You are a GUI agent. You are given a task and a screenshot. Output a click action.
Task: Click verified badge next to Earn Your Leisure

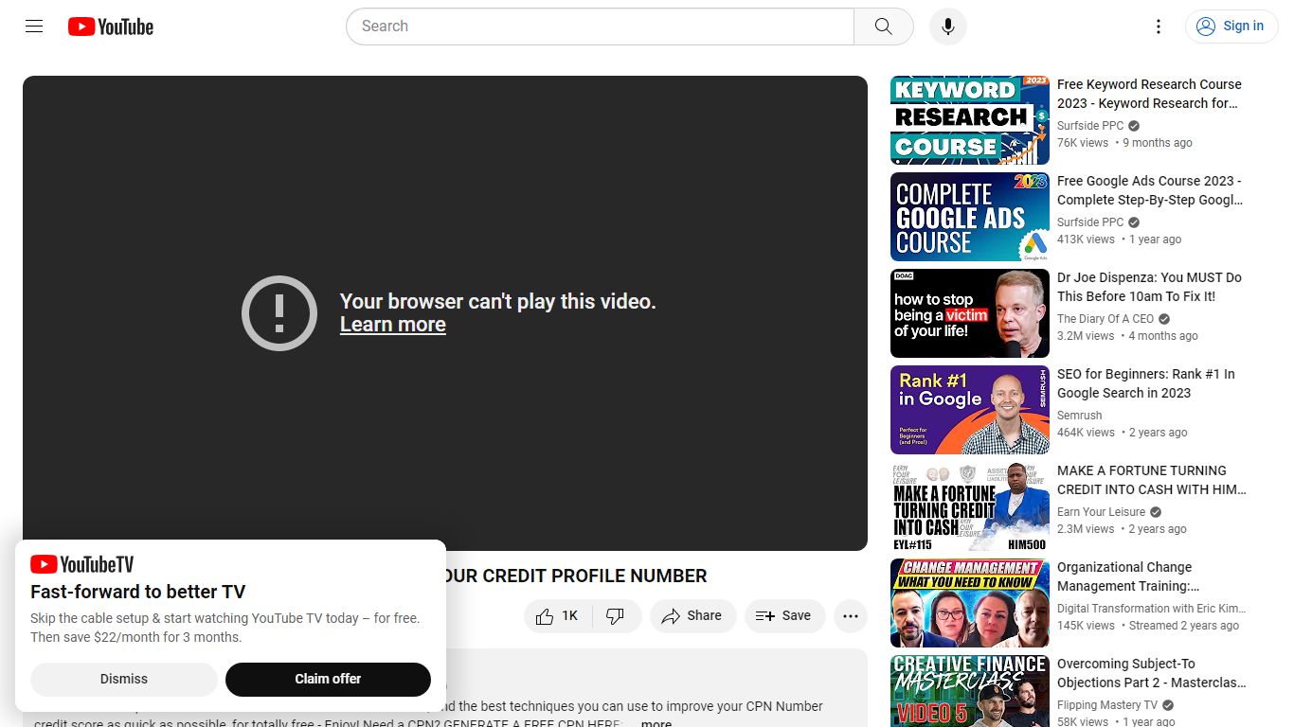[1156, 512]
